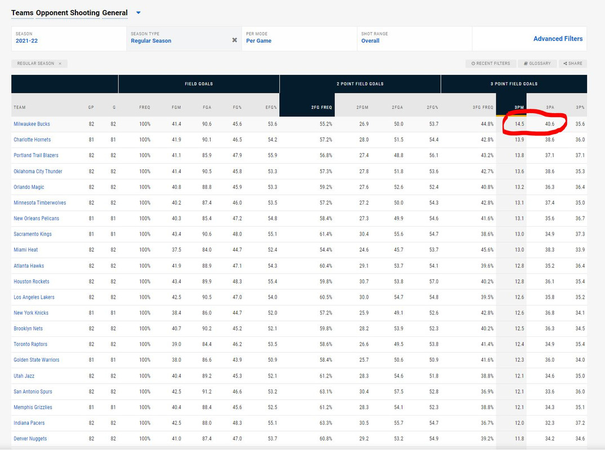Open Sacramento Kings team link
Screen dimensions: 605x450
pyautogui.click(x=33, y=234)
